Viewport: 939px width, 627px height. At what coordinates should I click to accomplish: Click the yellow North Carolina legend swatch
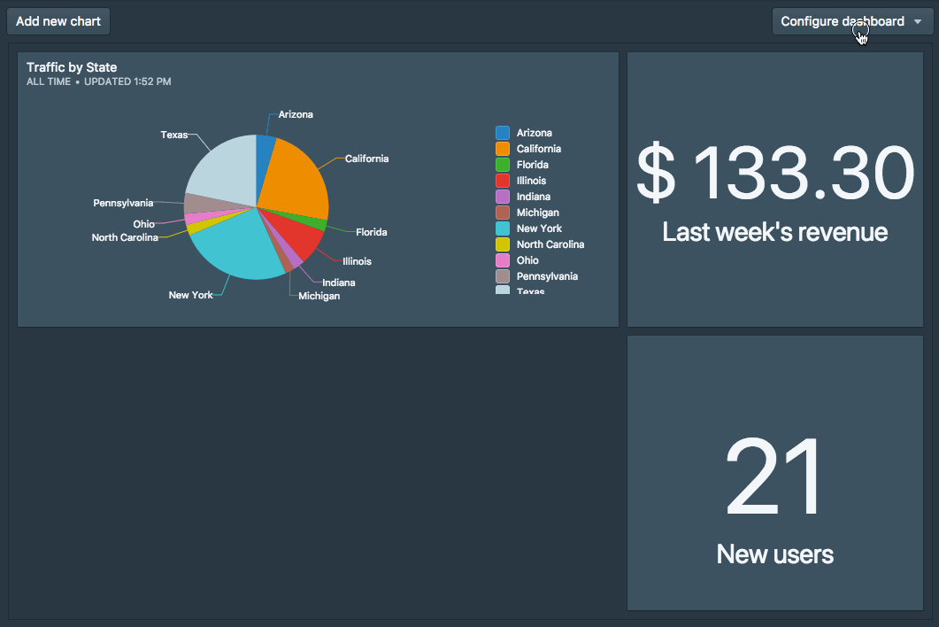503,244
